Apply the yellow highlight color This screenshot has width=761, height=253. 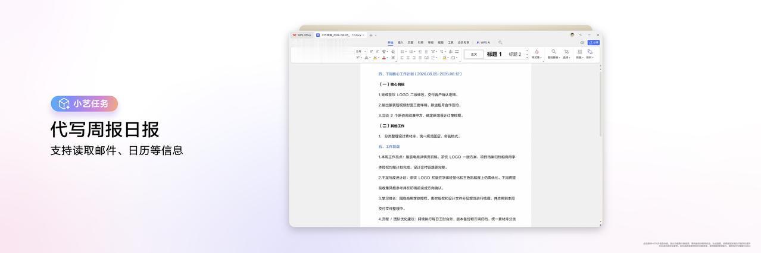coord(376,58)
